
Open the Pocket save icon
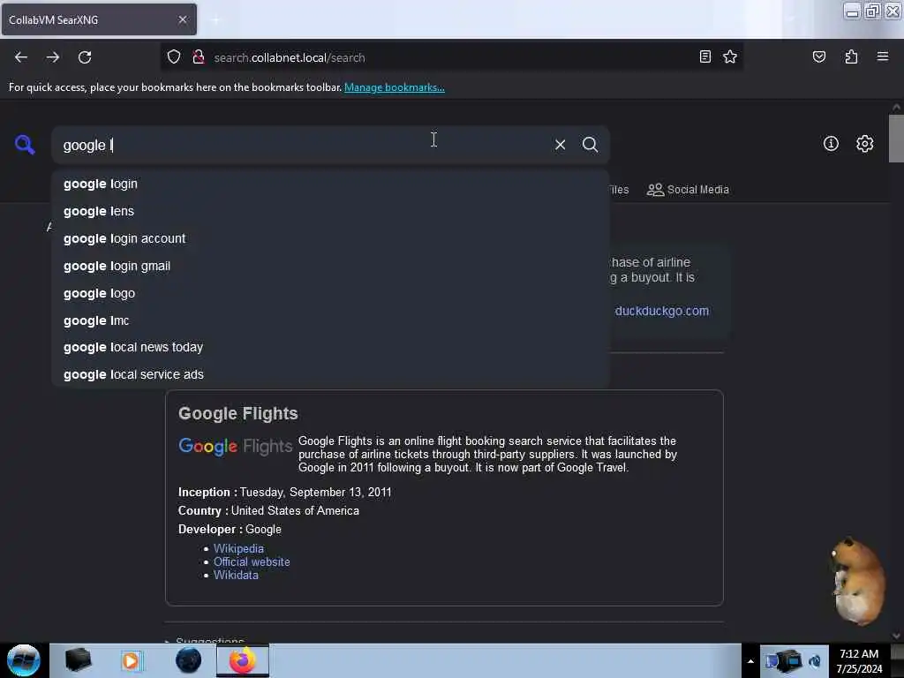click(x=818, y=56)
